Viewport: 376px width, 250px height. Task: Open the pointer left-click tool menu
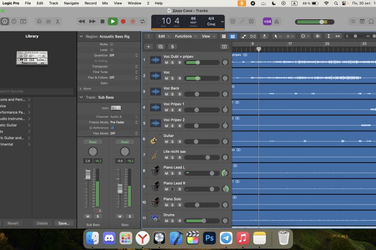[x=277, y=36]
